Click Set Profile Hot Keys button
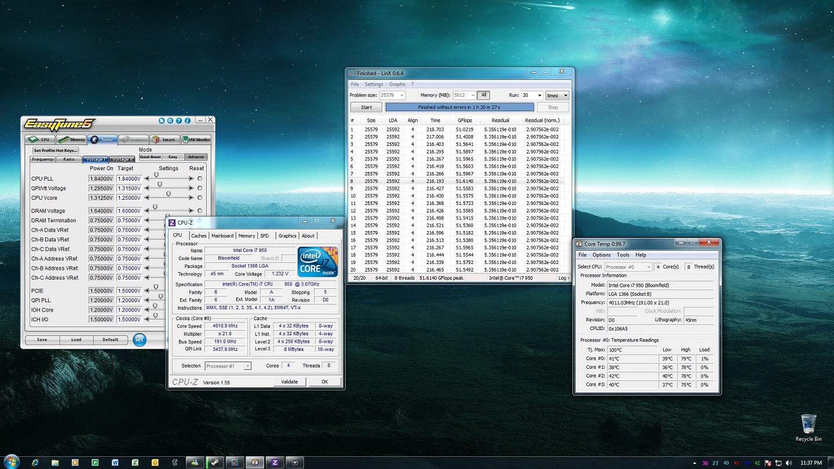Screen dimensions: 834x469 56,151
